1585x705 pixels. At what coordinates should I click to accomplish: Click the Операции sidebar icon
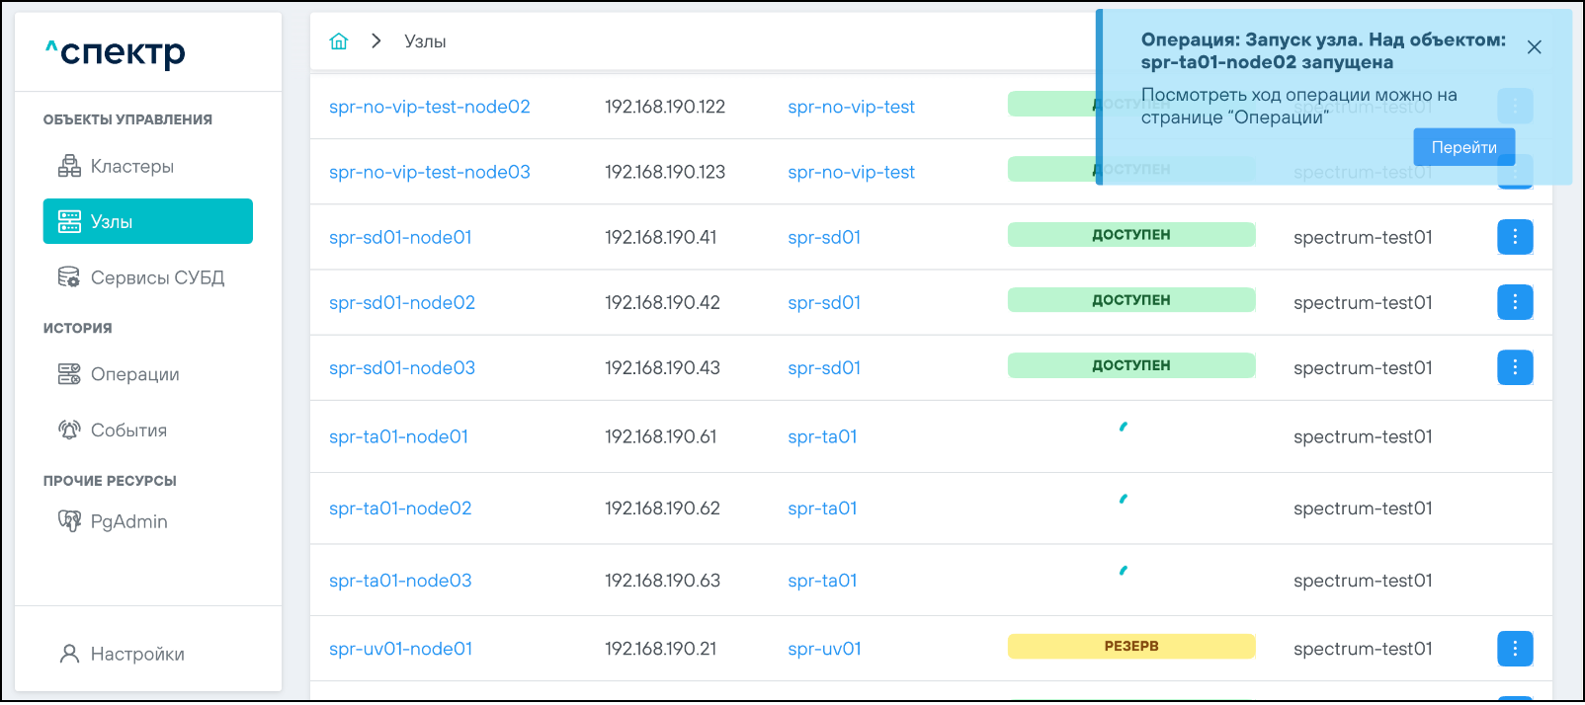coord(69,374)
